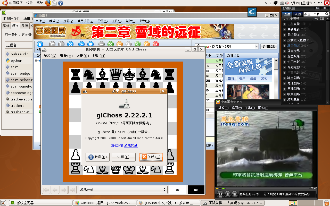Open Xunlei 文件 menu

tap(40, 21)
